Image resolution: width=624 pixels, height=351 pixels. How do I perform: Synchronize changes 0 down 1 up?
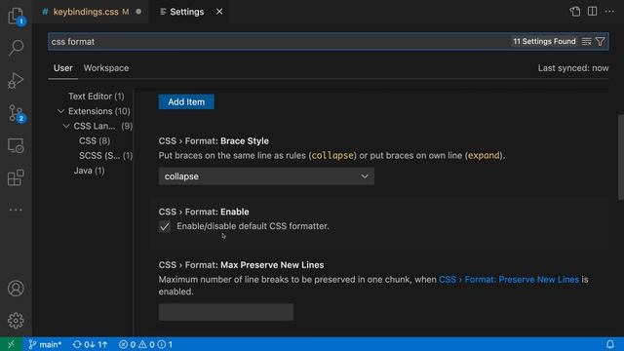coord(90,344)
